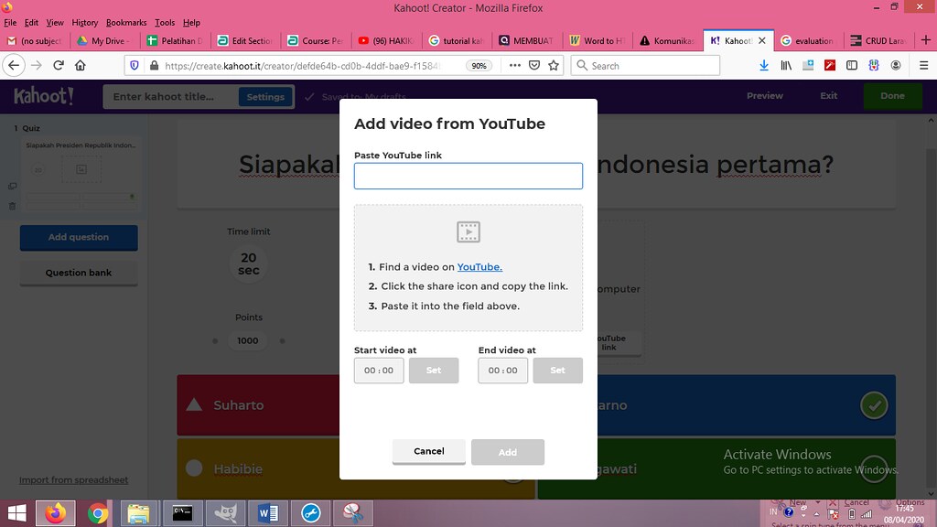The width and height of the screenshot is (937, 527).
Task: Open the Firefox library icon
Action: coord(786,65)
